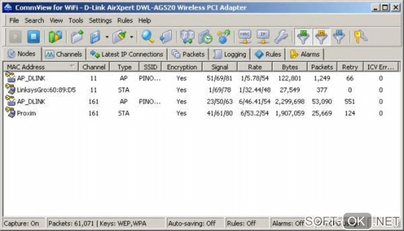This screenshot has width=404, height=231.
Task: Switch to the Channels tab
Action: (64, 54)
